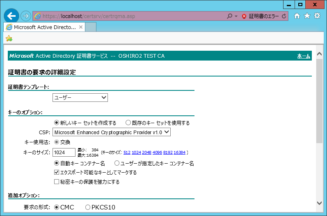Click the scrollbar down arrow
The width and height of the screenshot is (327, 216).
click(319, 203)
